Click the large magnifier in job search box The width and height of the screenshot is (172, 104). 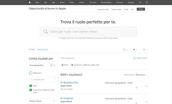(45, 31)
